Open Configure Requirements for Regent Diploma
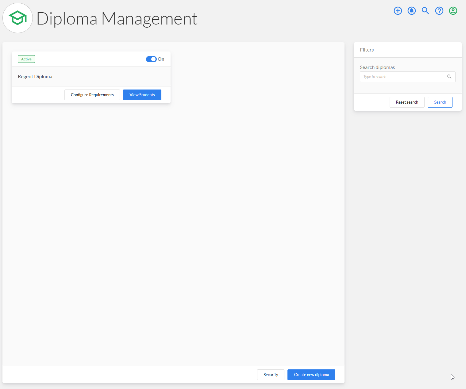466x389 pixels. [x=92, y=95]
